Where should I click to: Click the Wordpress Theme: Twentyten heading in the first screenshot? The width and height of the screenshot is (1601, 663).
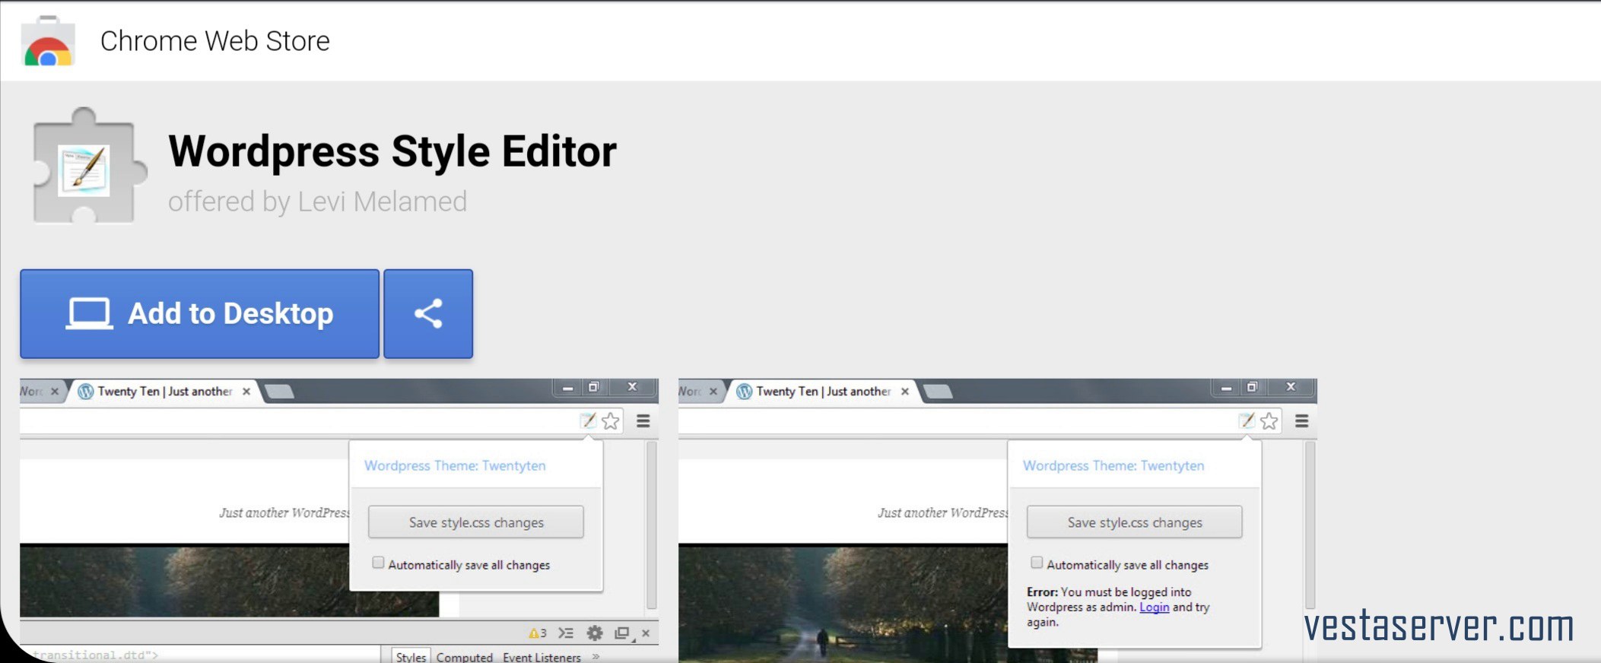455,465
